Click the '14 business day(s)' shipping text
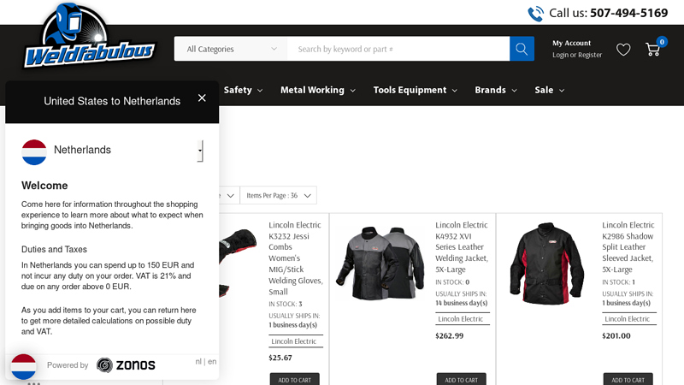This screenshot has height=385, width=684. coord(461,303)
